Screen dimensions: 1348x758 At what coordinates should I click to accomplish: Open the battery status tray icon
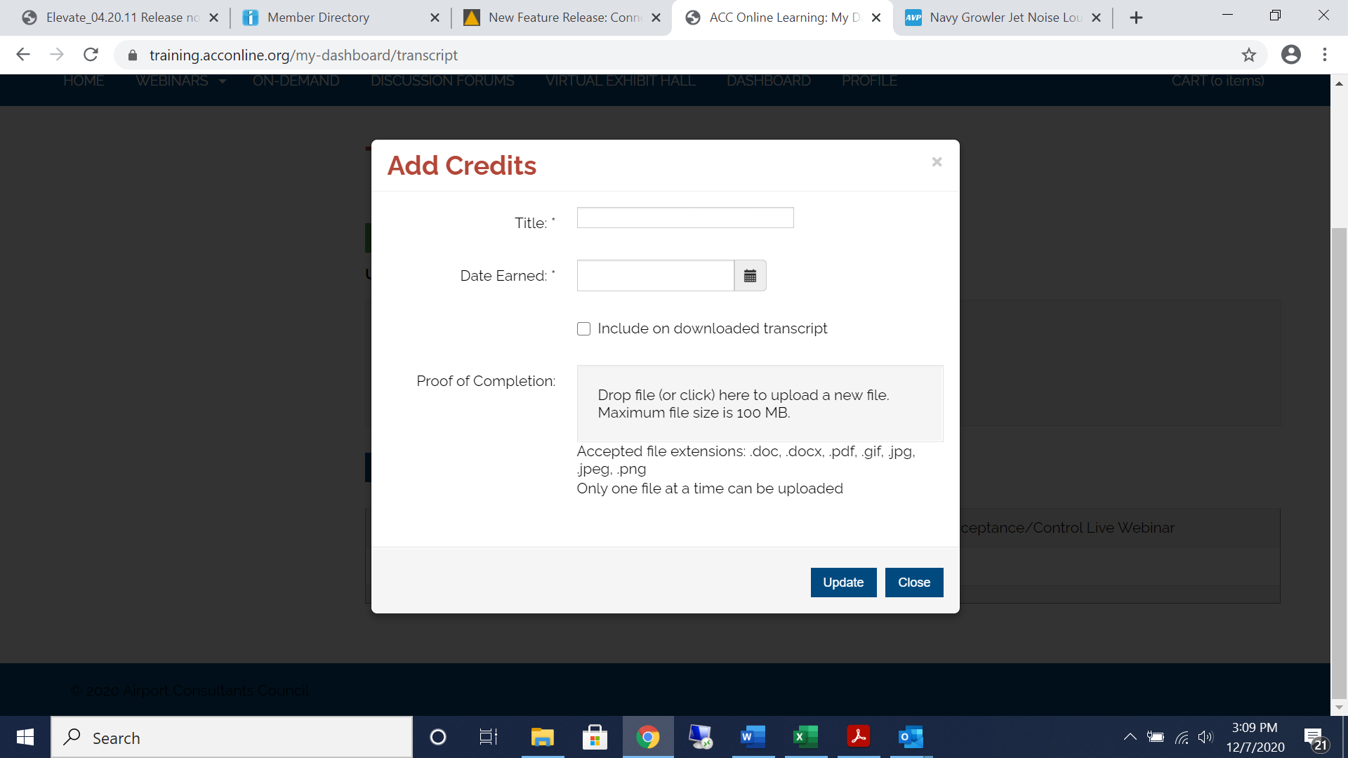(x=1156, y=737)
